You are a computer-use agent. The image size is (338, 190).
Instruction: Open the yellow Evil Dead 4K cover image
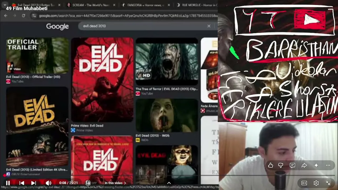(x=37, y=127)
